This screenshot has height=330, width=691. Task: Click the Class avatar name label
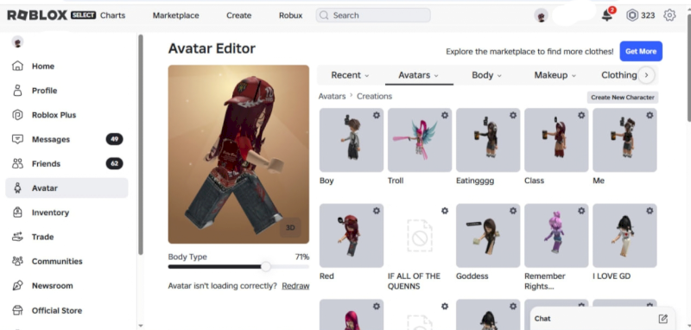coord(534,181)
